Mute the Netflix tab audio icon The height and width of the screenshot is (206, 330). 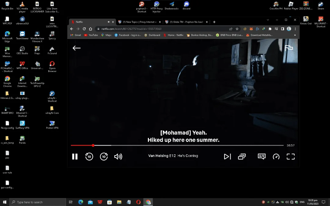[108, 22]
